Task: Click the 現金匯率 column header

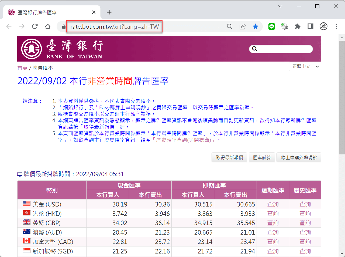Action: tap(129, 185)
